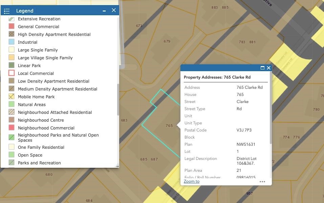Click the Mobile Home Park legend icon

point(12,97)
